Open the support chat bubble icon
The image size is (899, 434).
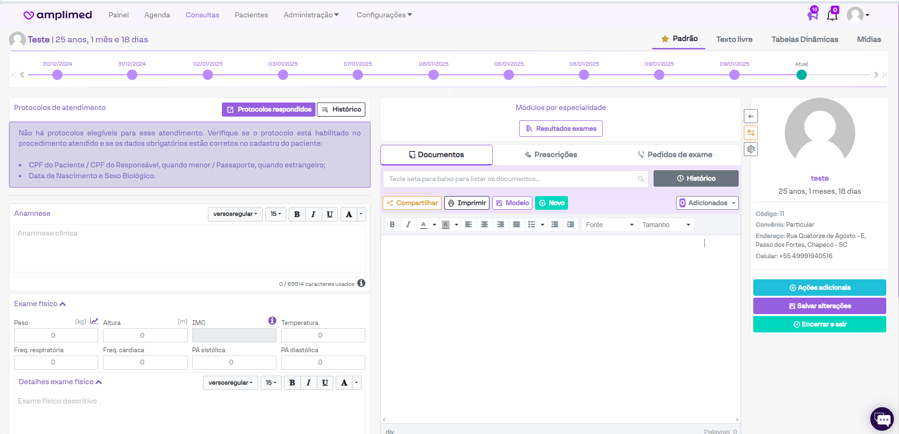tap(882, 418)
